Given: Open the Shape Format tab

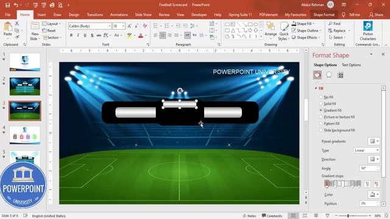Looking at the screenshot, I should point(324,15).
